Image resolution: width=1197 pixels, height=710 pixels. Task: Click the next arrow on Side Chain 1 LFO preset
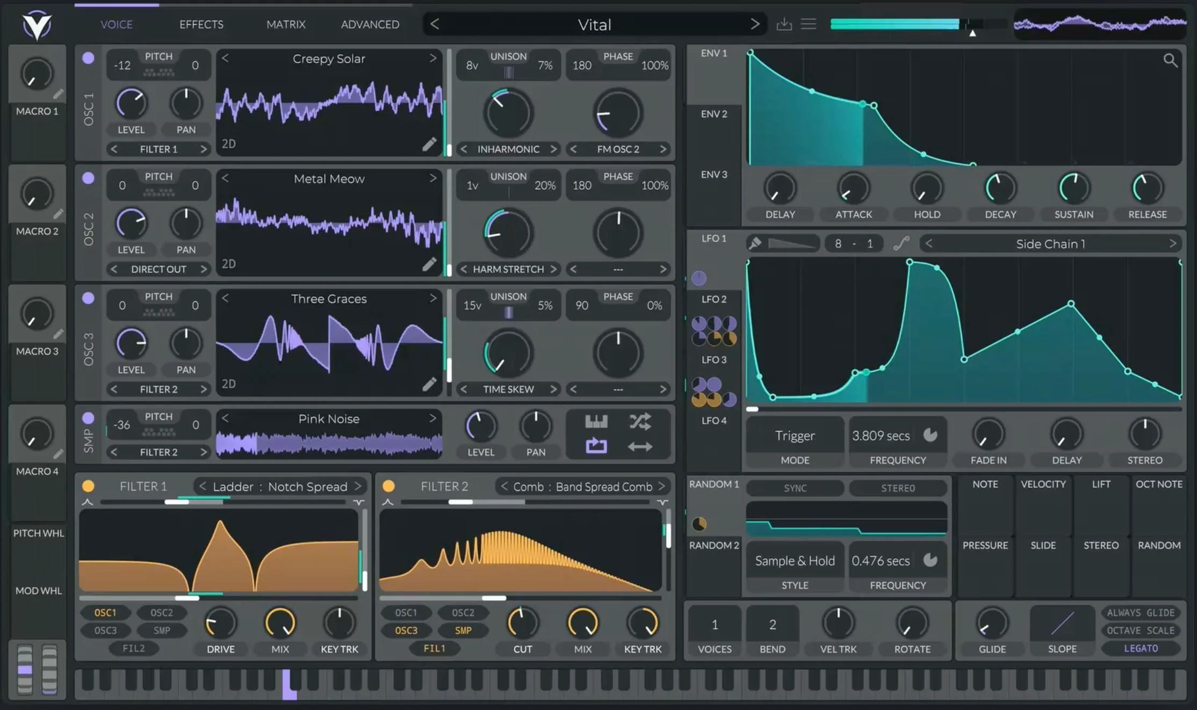pos(1174,243)
